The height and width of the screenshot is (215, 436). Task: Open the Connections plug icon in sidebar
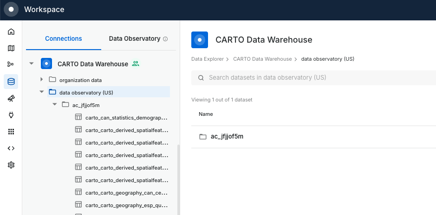pyautogui.click(x=11, y=115)
